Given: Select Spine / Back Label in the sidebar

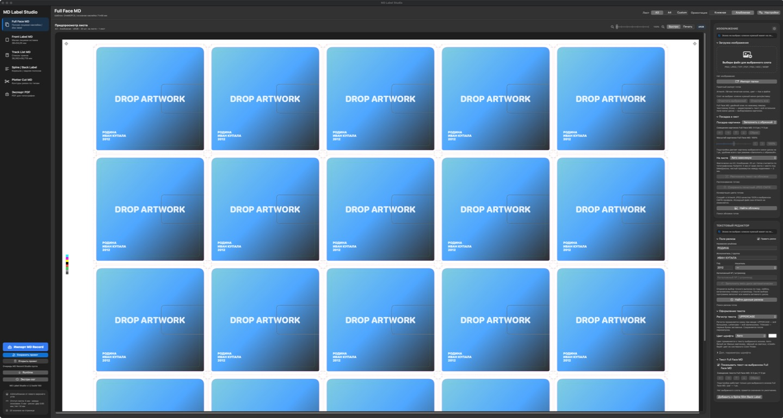Looking at the screenshot, I should click(x=26, y=68).
